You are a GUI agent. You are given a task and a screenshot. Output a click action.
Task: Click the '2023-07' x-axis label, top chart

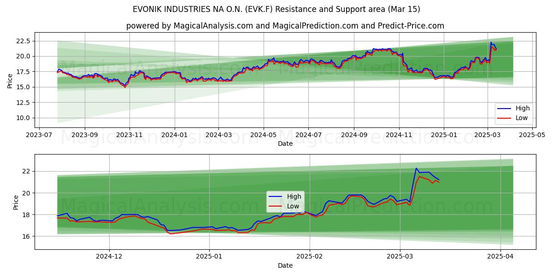pyautogui.click(x=39, y=135)
